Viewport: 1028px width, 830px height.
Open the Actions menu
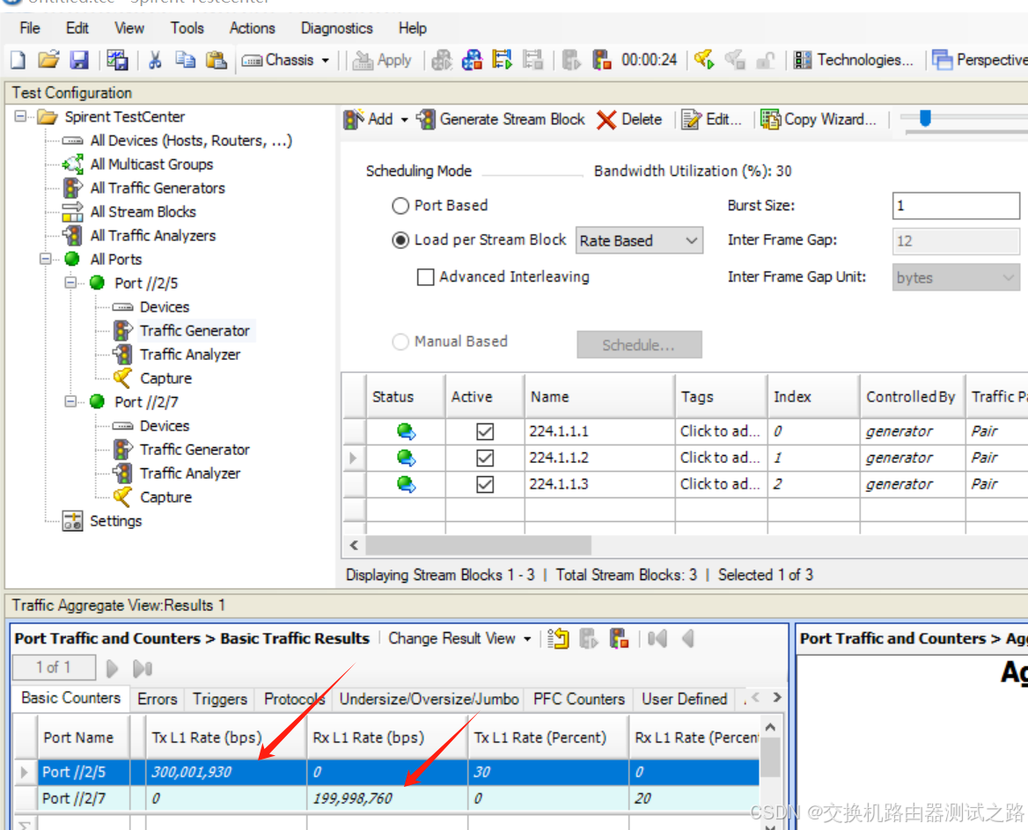pyautogui.click(x=252, y=28)
